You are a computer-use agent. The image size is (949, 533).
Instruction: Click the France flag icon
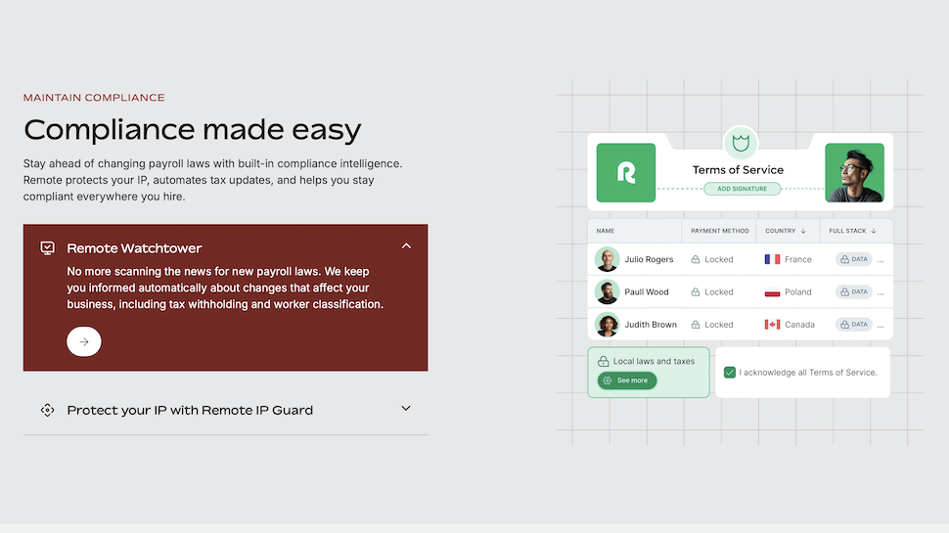pyautogui.click(x=772, y=259)
